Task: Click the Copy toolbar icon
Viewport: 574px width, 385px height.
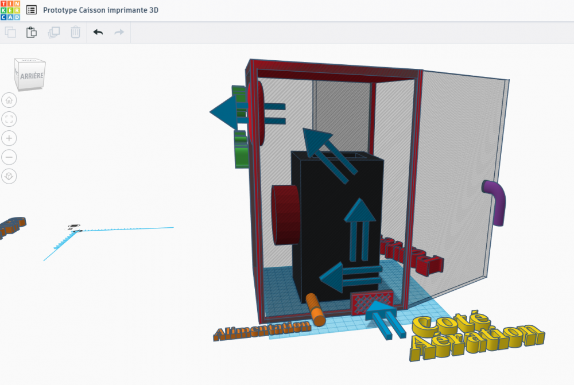Action: [10, 32]
